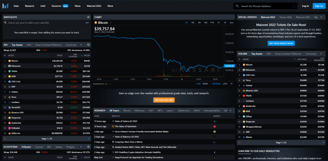Open the ROI panel settings gear
The height and width of the screenshot is (161, 328).
point(88,45)
